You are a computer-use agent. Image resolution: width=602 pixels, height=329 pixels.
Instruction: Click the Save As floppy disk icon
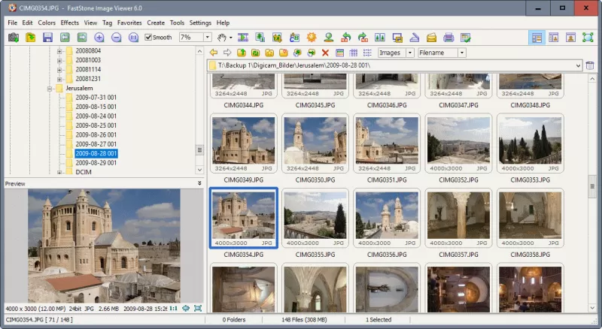pos(47,37)
